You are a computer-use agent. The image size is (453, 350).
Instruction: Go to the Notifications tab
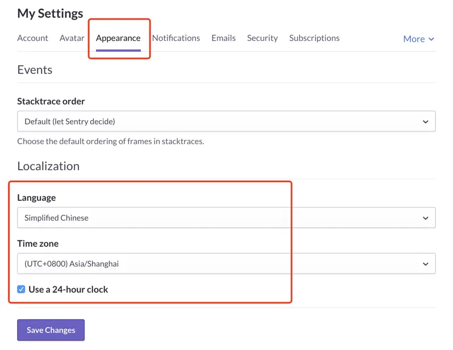[176, 38]
